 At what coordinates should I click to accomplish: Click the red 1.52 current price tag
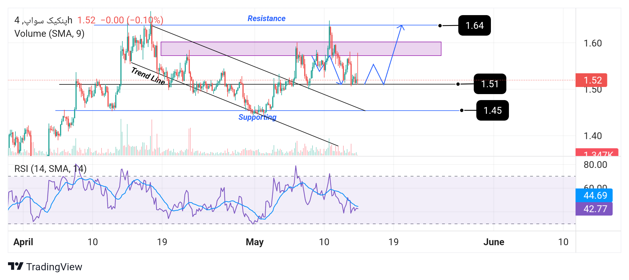591,80
